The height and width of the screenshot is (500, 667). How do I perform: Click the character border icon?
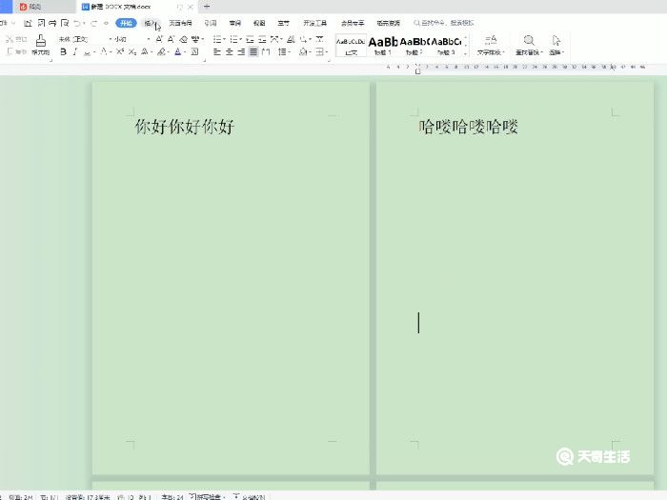[194, 51]
